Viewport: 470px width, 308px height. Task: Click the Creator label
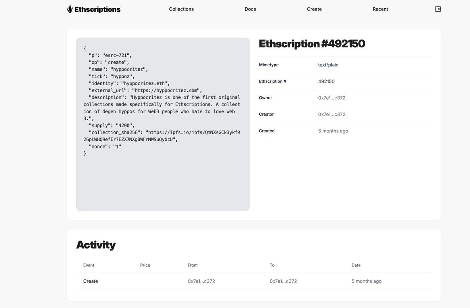click(x=266, y=114)
